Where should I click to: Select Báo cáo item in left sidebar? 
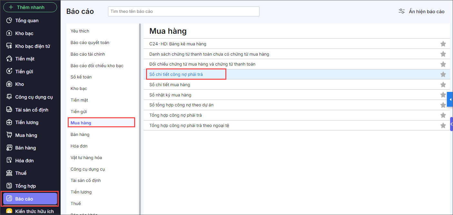30,199
